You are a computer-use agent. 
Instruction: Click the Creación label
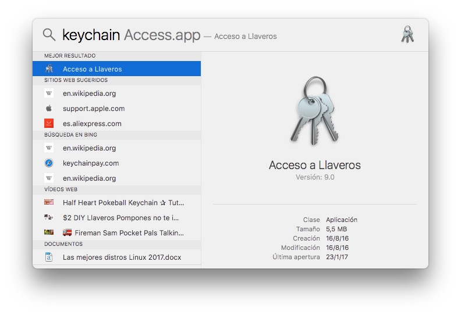[306, 238]
